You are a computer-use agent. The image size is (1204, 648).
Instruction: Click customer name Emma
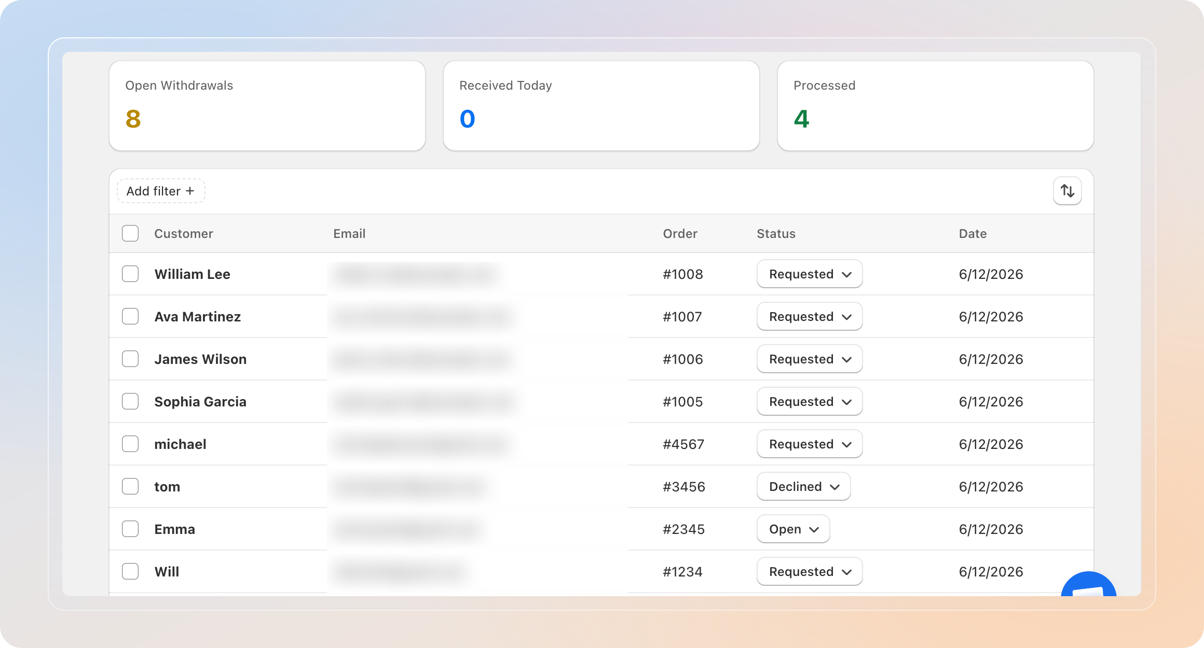coord(174,529)
